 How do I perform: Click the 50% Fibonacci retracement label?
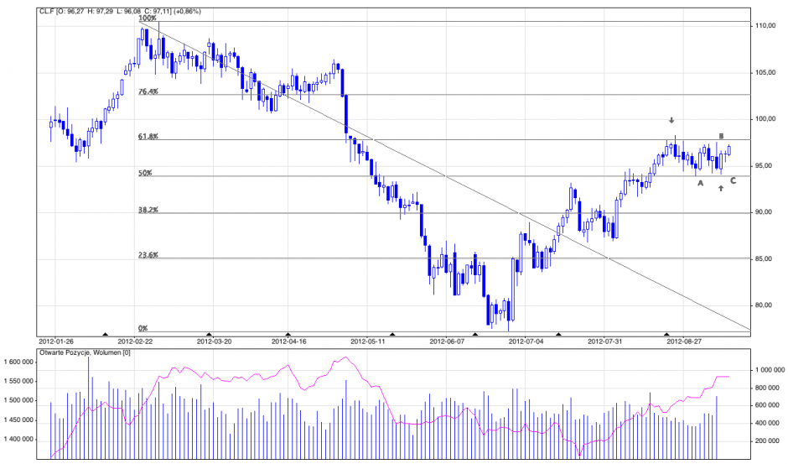(145, 173)
